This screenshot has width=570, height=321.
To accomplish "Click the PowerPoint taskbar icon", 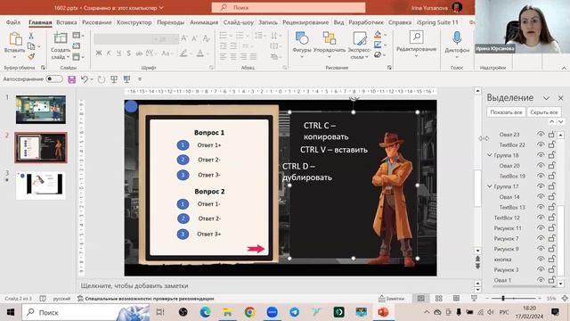I will (383, 312).
